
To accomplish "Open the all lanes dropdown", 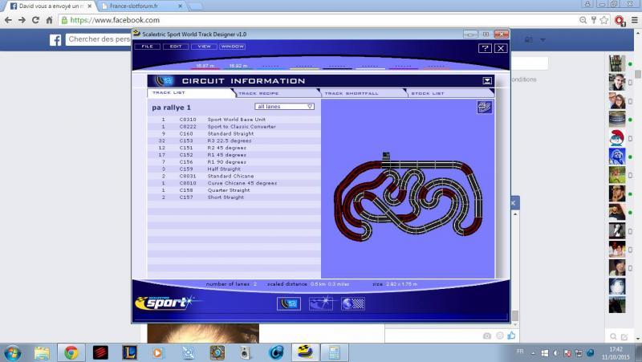I will pyautogui.click(x=285, y=106).
